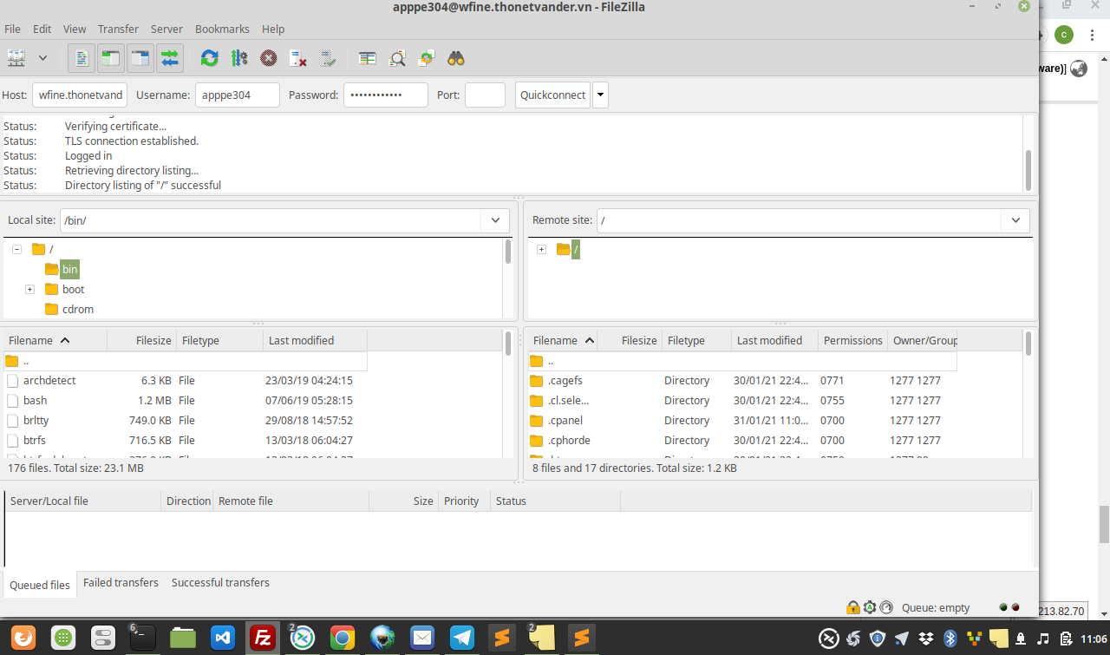
Task: Open the File menu
Action: tap(12, 29)
